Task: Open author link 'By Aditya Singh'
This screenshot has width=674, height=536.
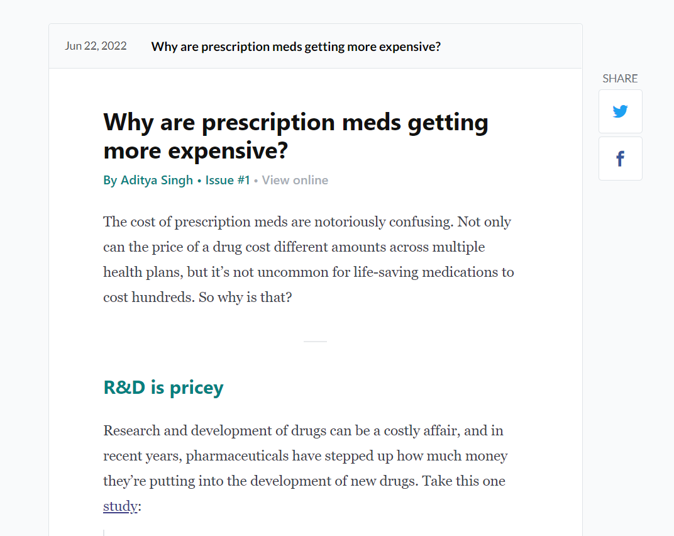Action: (148, 181)
